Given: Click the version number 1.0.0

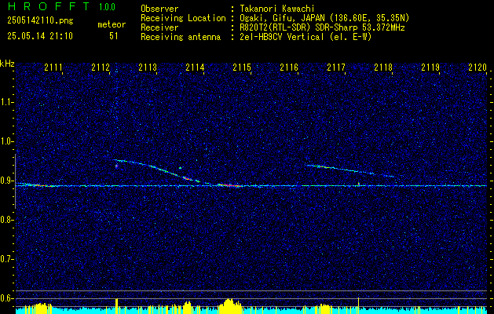Looking at the screenshot, I should coord(107,7).
